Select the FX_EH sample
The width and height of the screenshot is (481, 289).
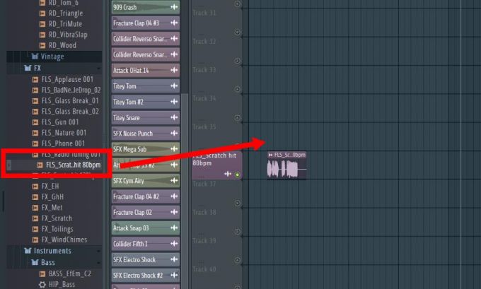[x=50, y=187]
